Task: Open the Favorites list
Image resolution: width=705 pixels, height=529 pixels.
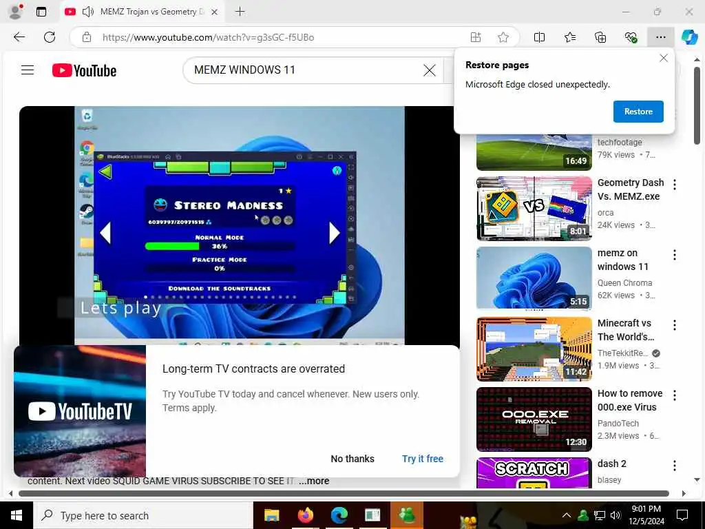Action: click(x=570, y=37)
